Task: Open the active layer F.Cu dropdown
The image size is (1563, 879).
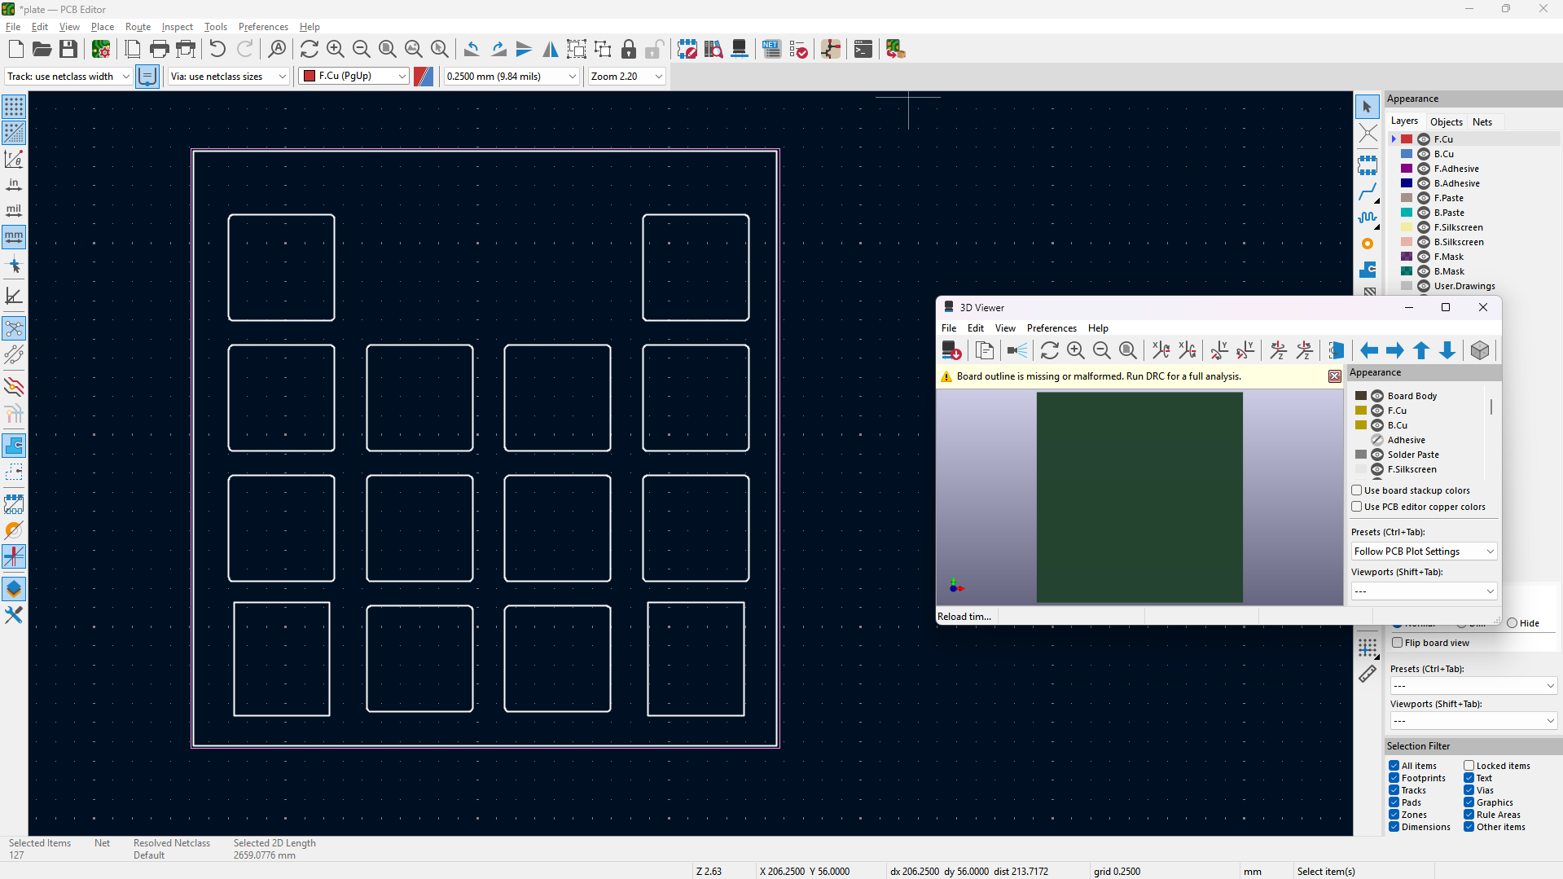Action: pyautogui.click(x=354, y=76)
